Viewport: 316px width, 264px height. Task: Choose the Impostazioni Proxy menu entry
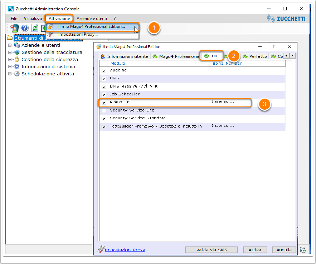(92, 34)
